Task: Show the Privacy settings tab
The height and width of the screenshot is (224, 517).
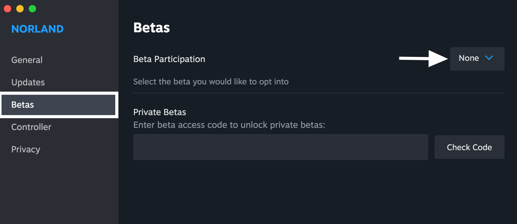Action: 26,149
